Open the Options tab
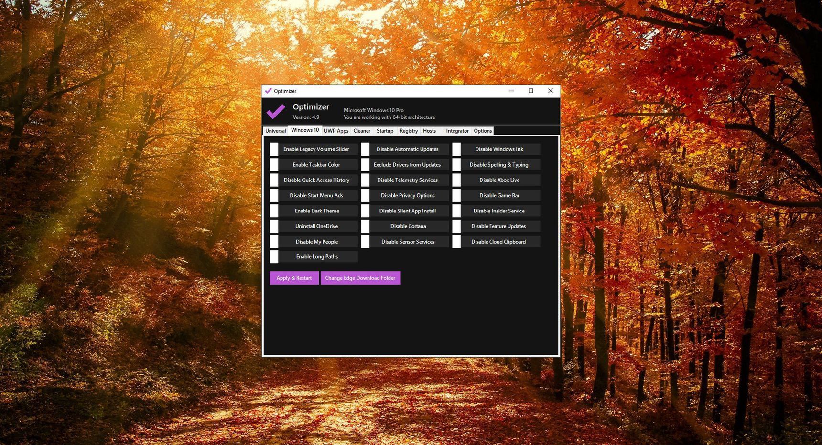Viewport: 822px width, 445px height. click(483, 131)
